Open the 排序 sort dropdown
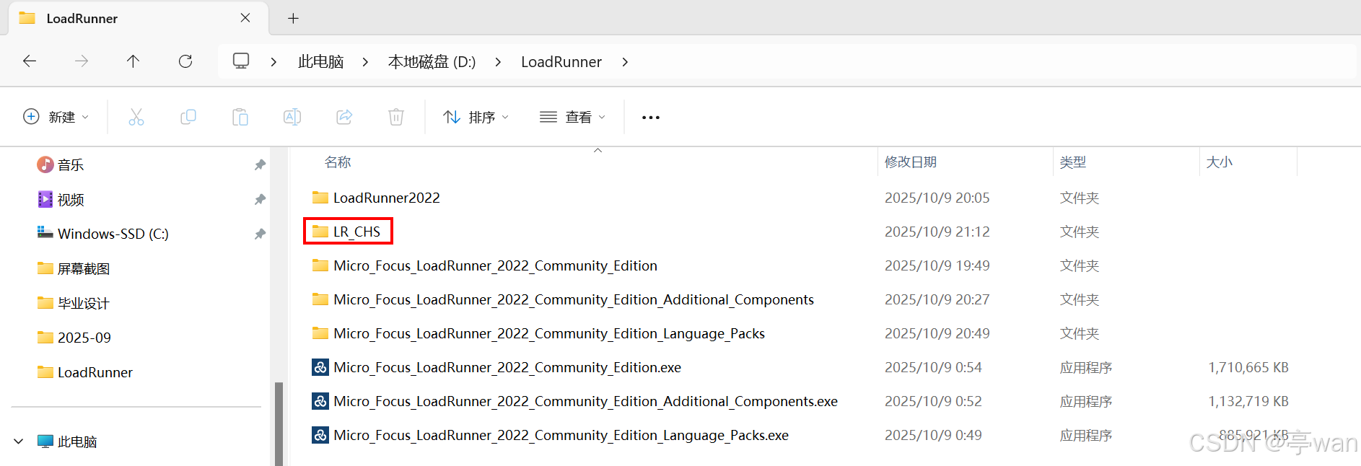Screen dimensions: 1361x466 (476, 117)
